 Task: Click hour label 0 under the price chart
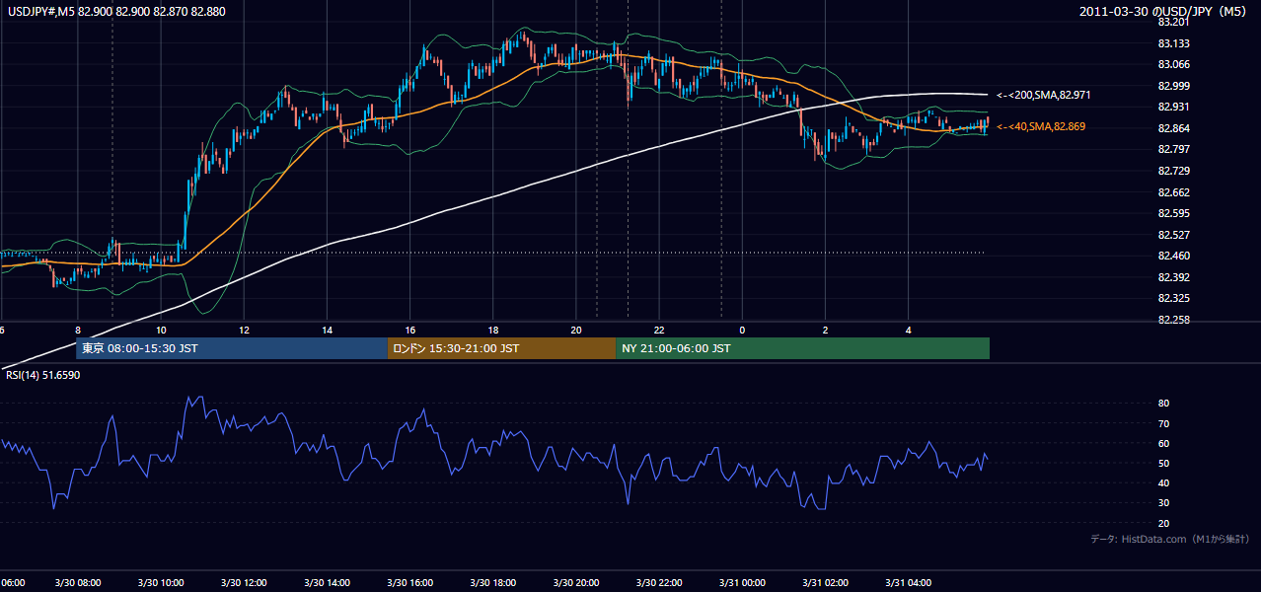click(x=742, y=331)
